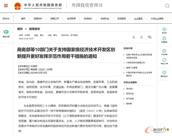The height and width of the screenshot is (136, 172).
Task: Click the magnifier search icon
Action: point(167,6)
